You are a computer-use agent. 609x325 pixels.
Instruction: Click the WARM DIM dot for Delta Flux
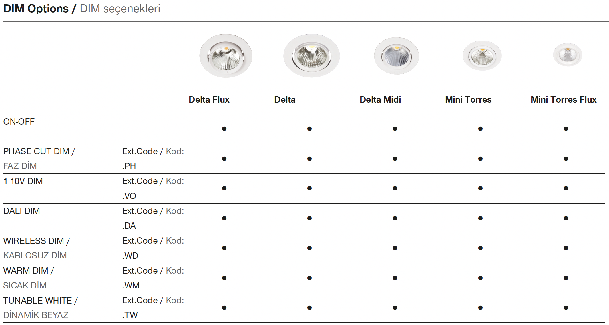pos(224,278)
